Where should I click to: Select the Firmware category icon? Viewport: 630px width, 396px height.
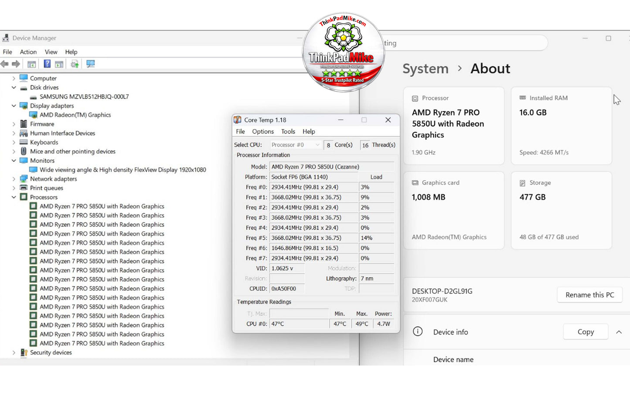coord(24,124)
